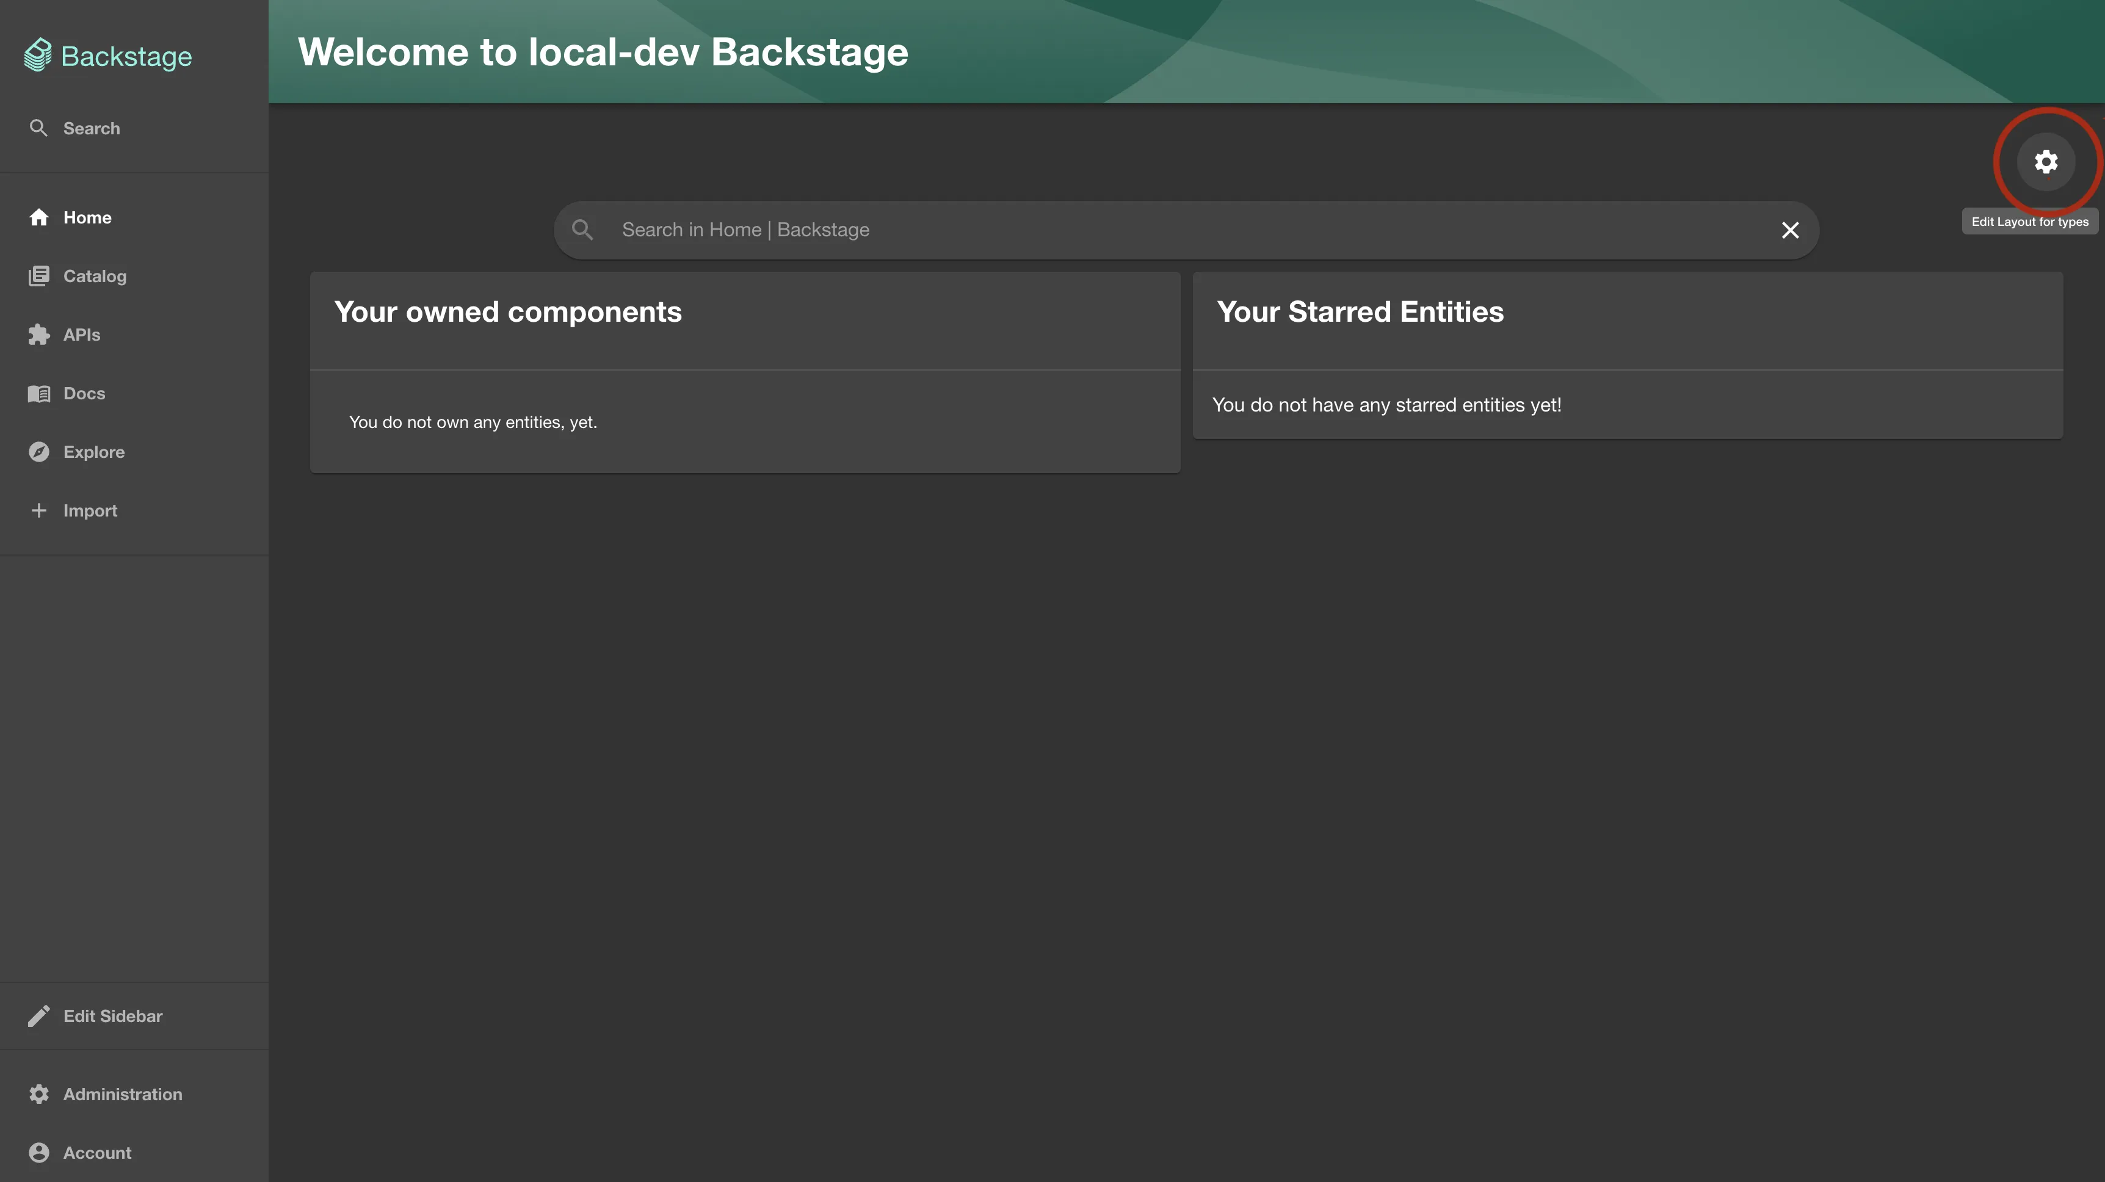
Task: Click the APIs puzzle-piece icon
Action: [38, 335]
